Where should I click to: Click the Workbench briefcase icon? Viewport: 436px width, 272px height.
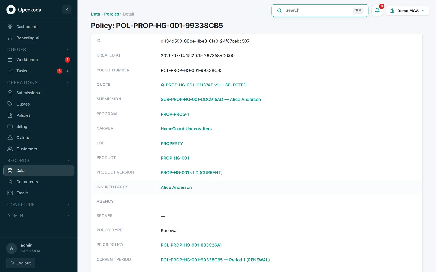(x=10, y=60)
